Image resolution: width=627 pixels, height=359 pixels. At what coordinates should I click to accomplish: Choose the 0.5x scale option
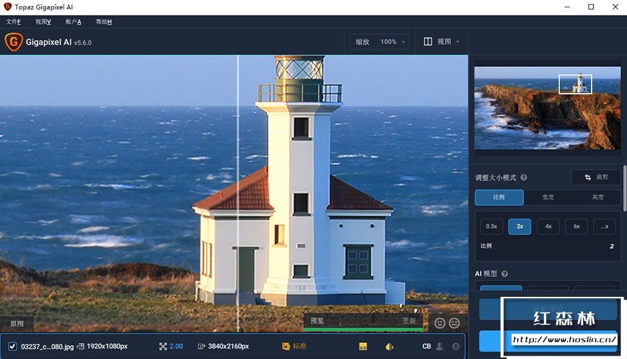tap(491, 227)
